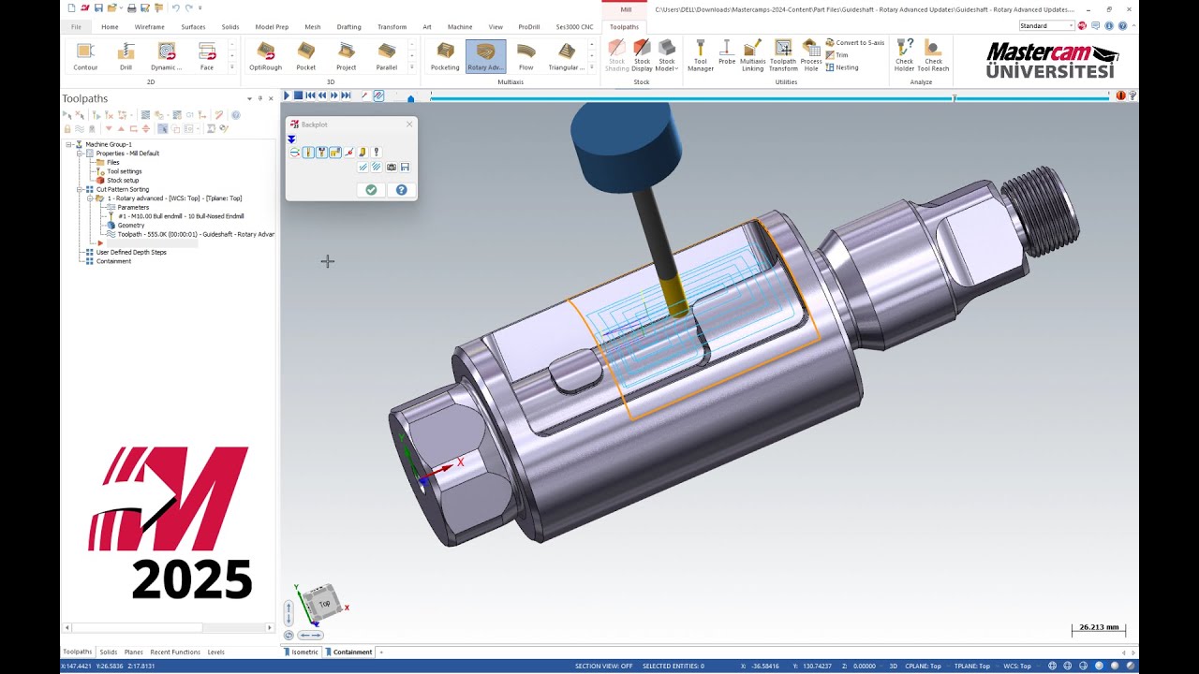1199x674 pixels.
Task: Toggle rapid moves display in Backplot
Action: tap(334, 152)
